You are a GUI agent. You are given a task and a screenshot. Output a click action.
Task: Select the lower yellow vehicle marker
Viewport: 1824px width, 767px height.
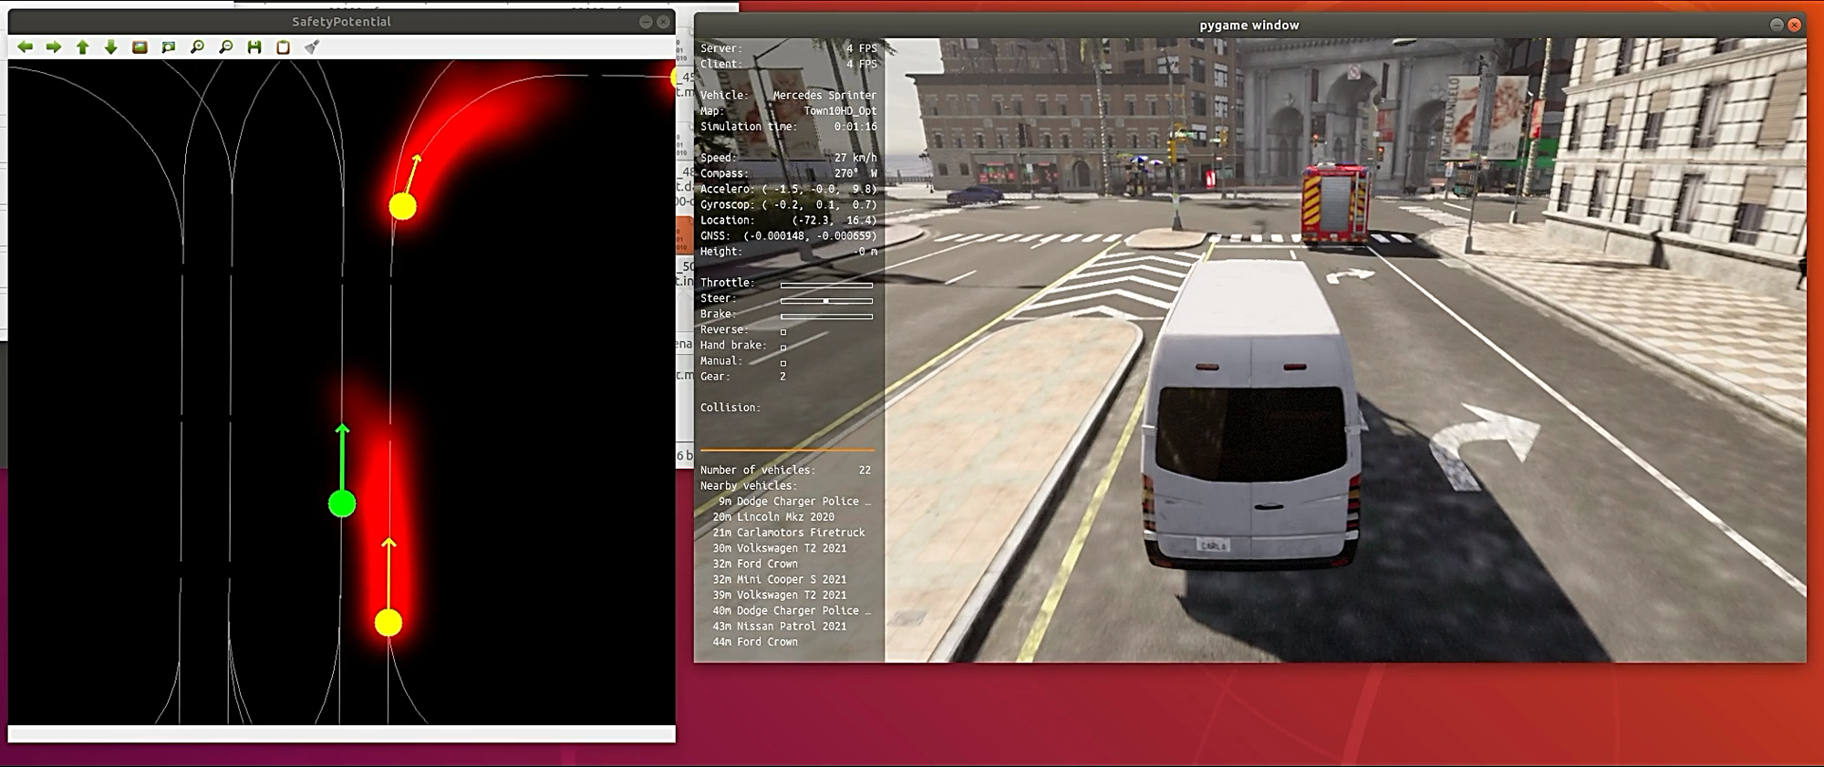click(389, 623)
